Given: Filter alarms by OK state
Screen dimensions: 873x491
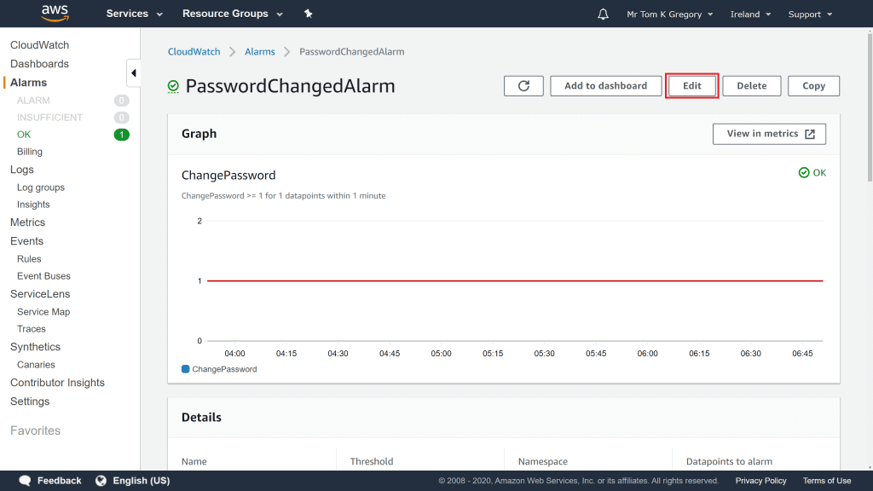Looking at the screenshot, I should point(24,135).
